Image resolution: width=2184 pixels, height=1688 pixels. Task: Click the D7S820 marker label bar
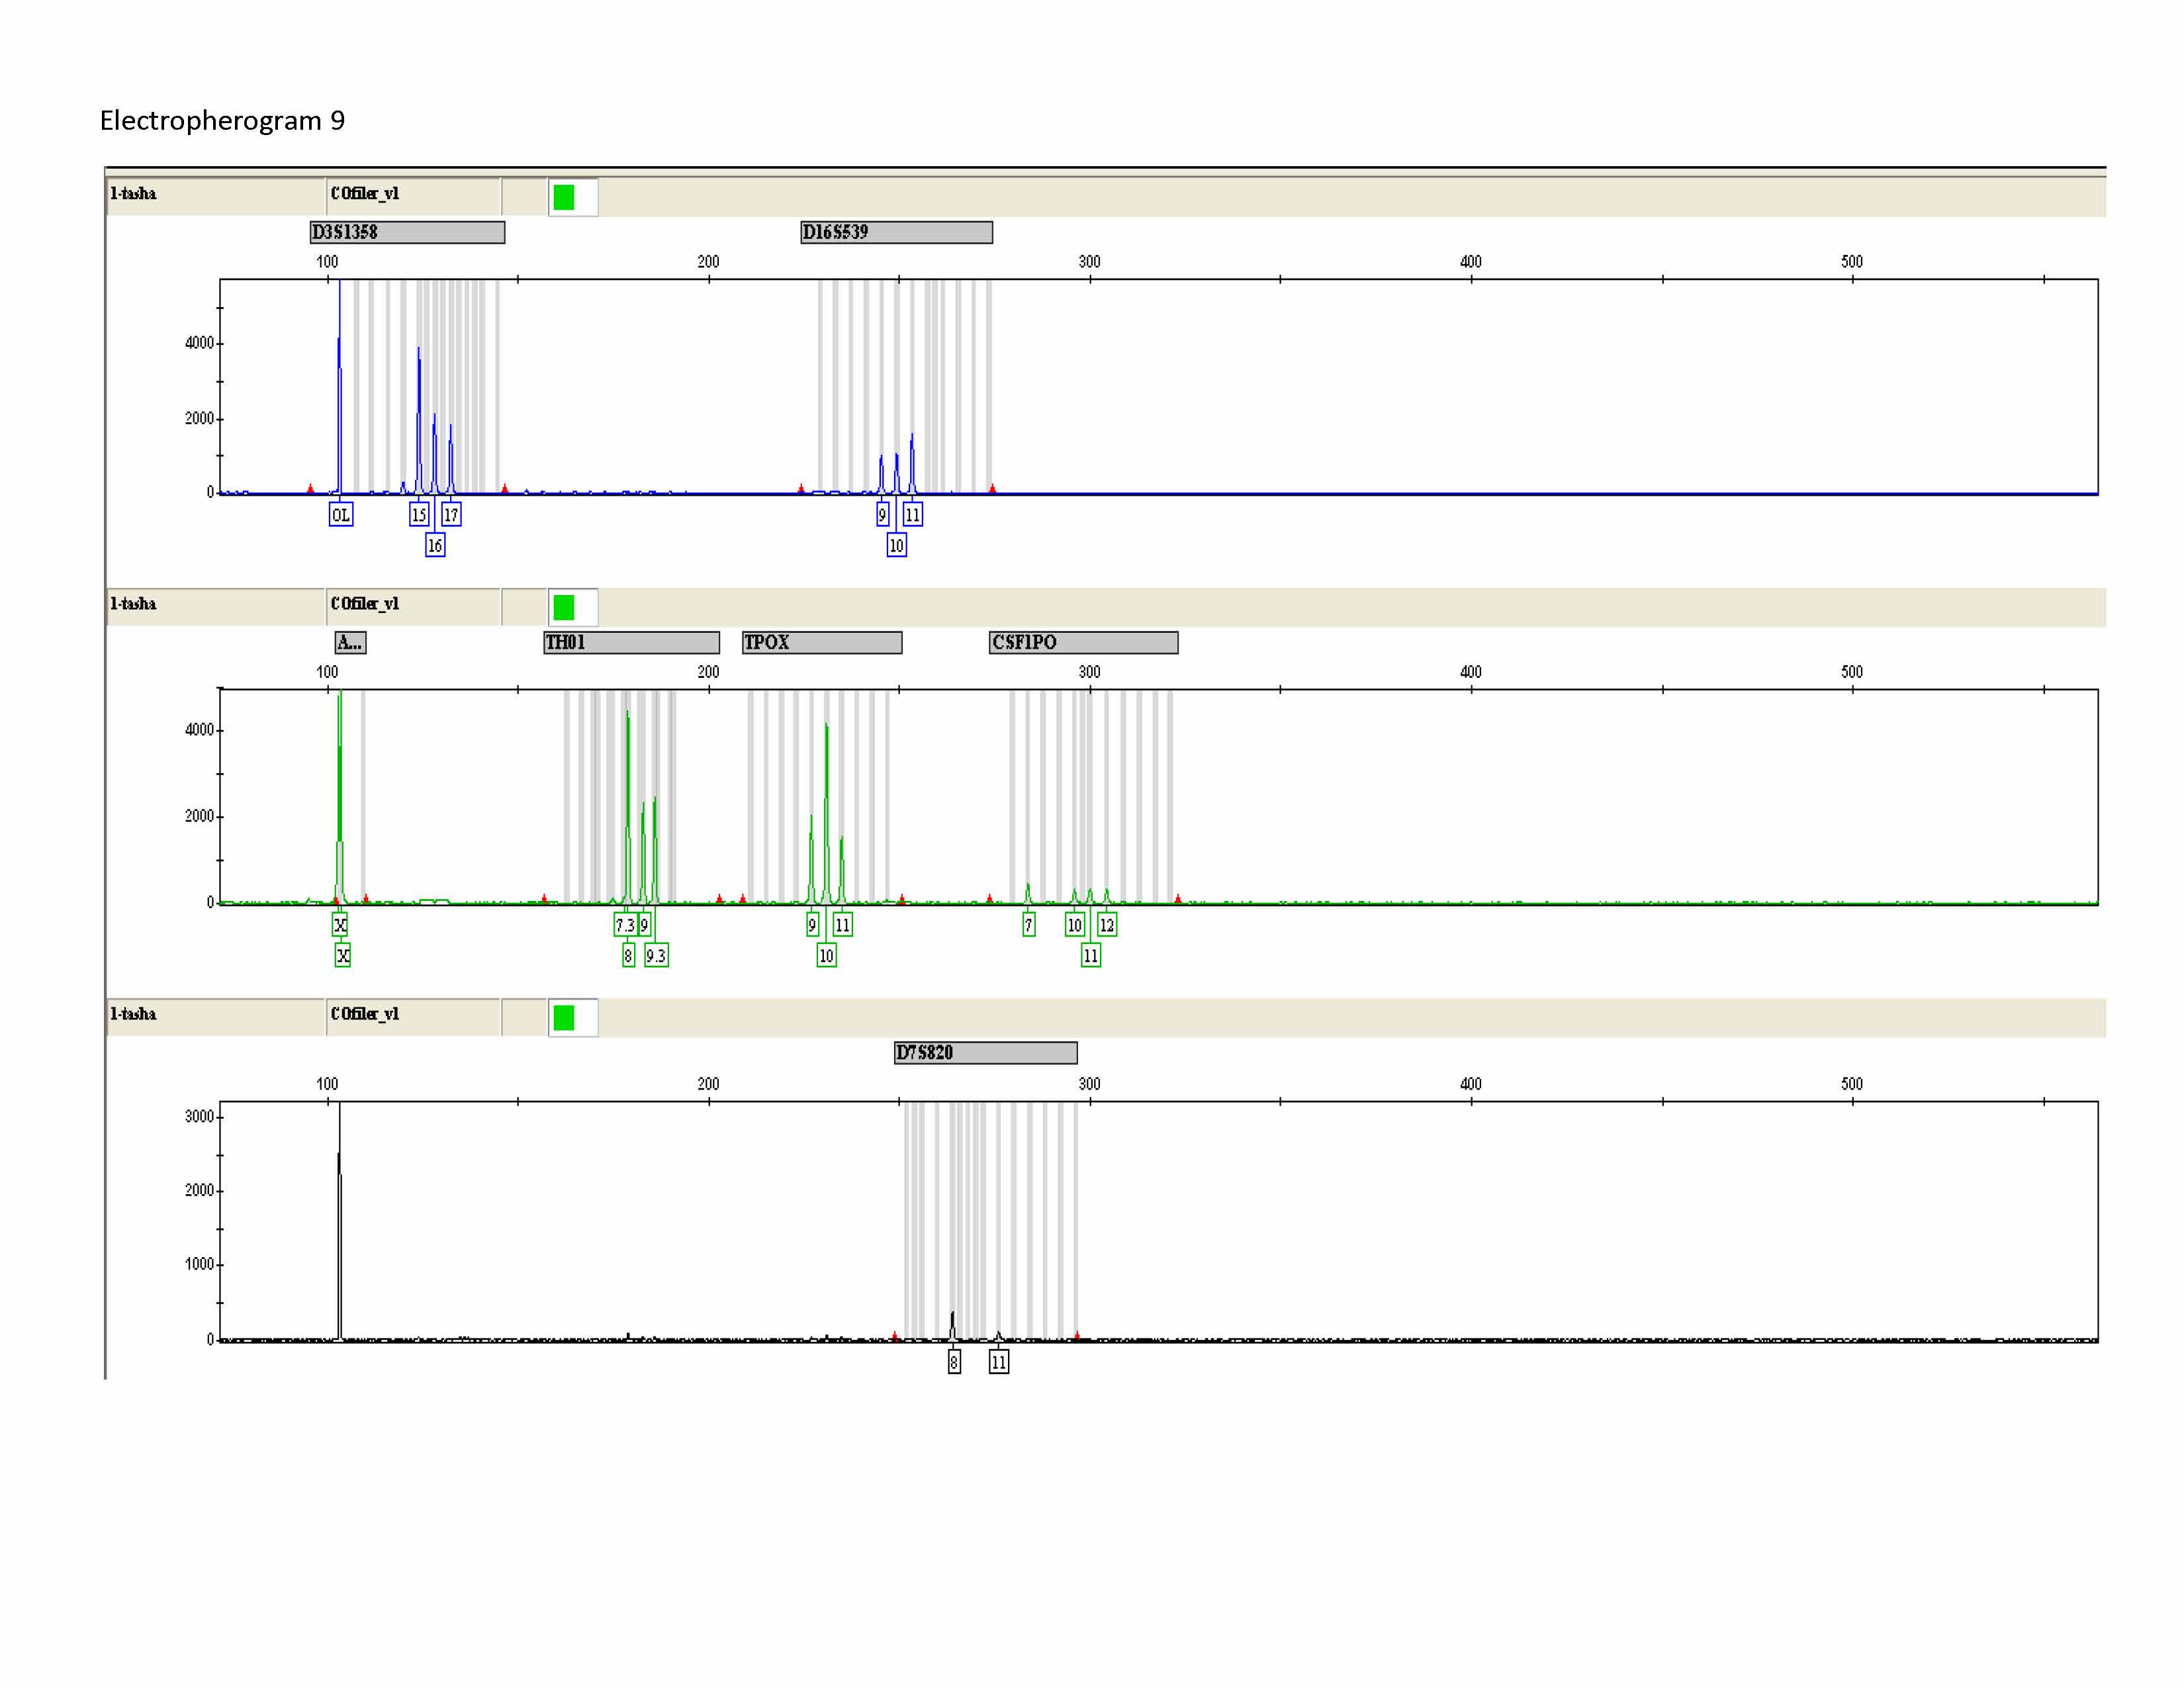pos(985,1052)
